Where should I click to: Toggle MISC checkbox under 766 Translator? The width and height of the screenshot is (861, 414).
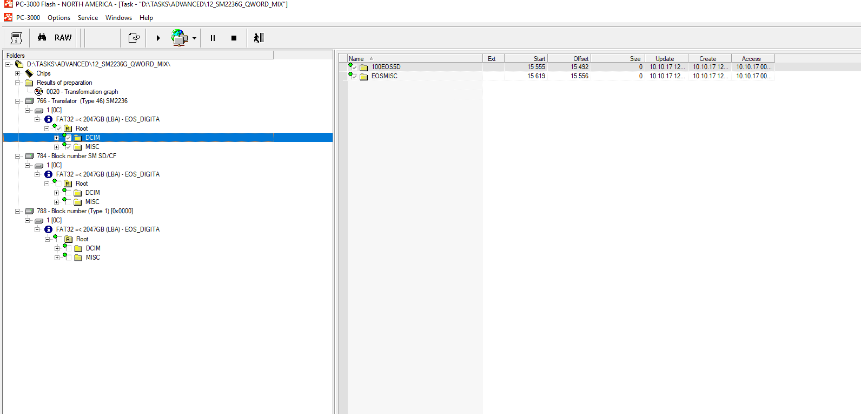[68, 147]
